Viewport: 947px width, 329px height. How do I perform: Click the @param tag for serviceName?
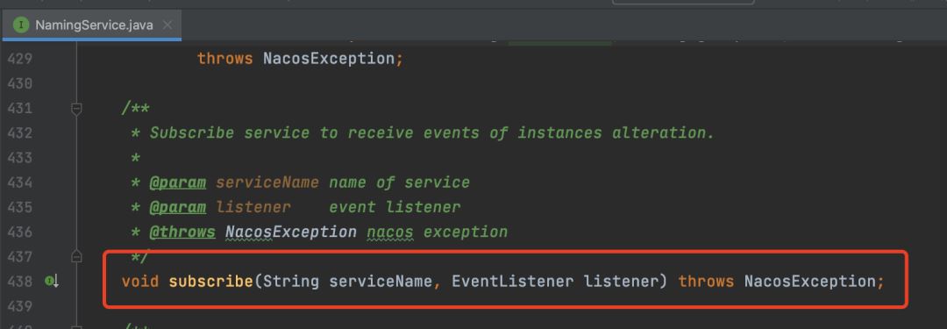(177, 182)
